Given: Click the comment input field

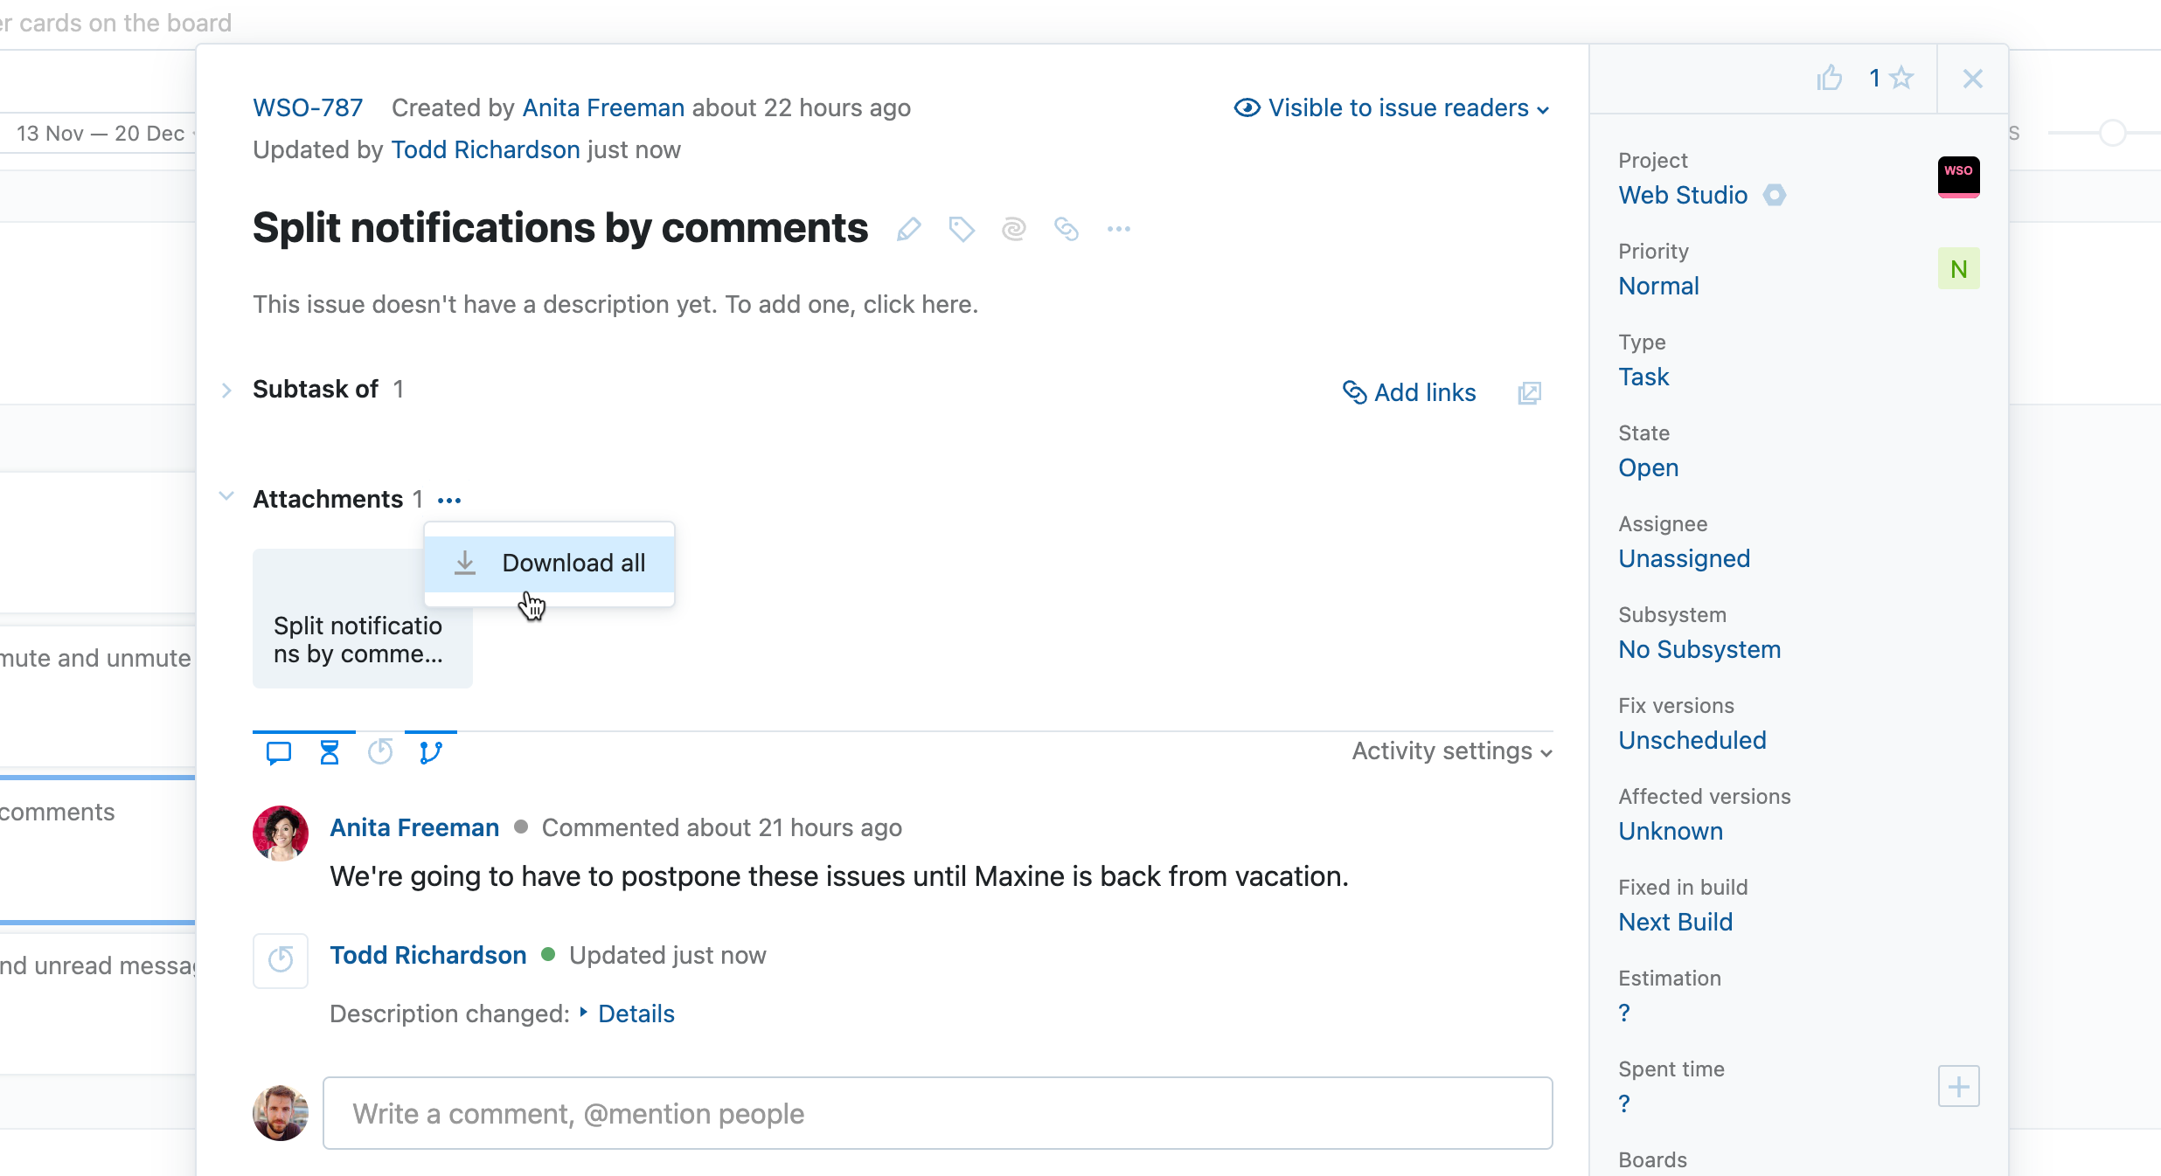Looking at the screenshot, I should (x=935, y=1113).
